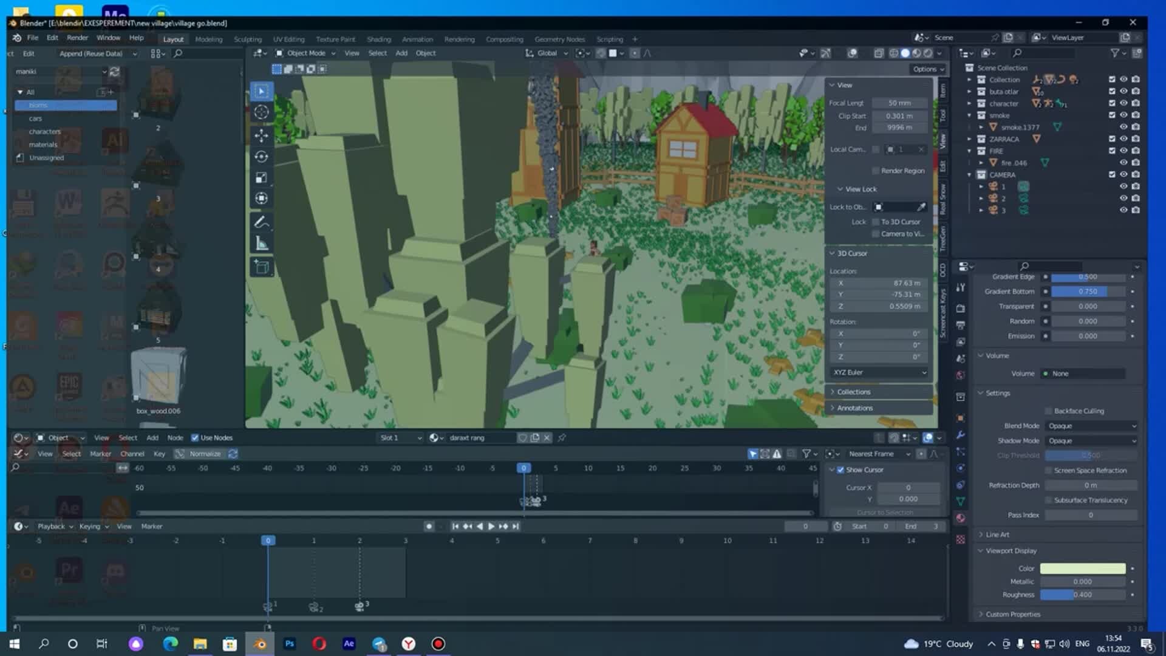The image size is (1166, 656).
Task: Toggle Use Nodes checkbox
Action: coord(195,438)
